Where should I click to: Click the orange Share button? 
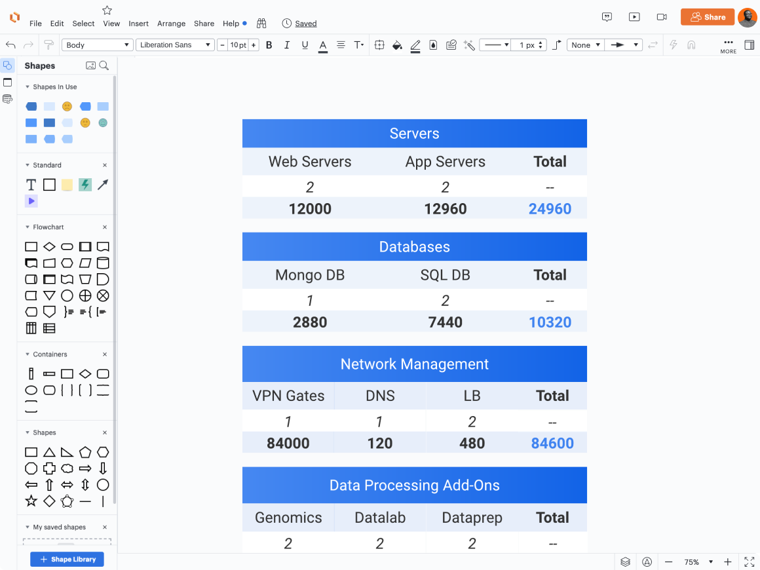point(708,17)
